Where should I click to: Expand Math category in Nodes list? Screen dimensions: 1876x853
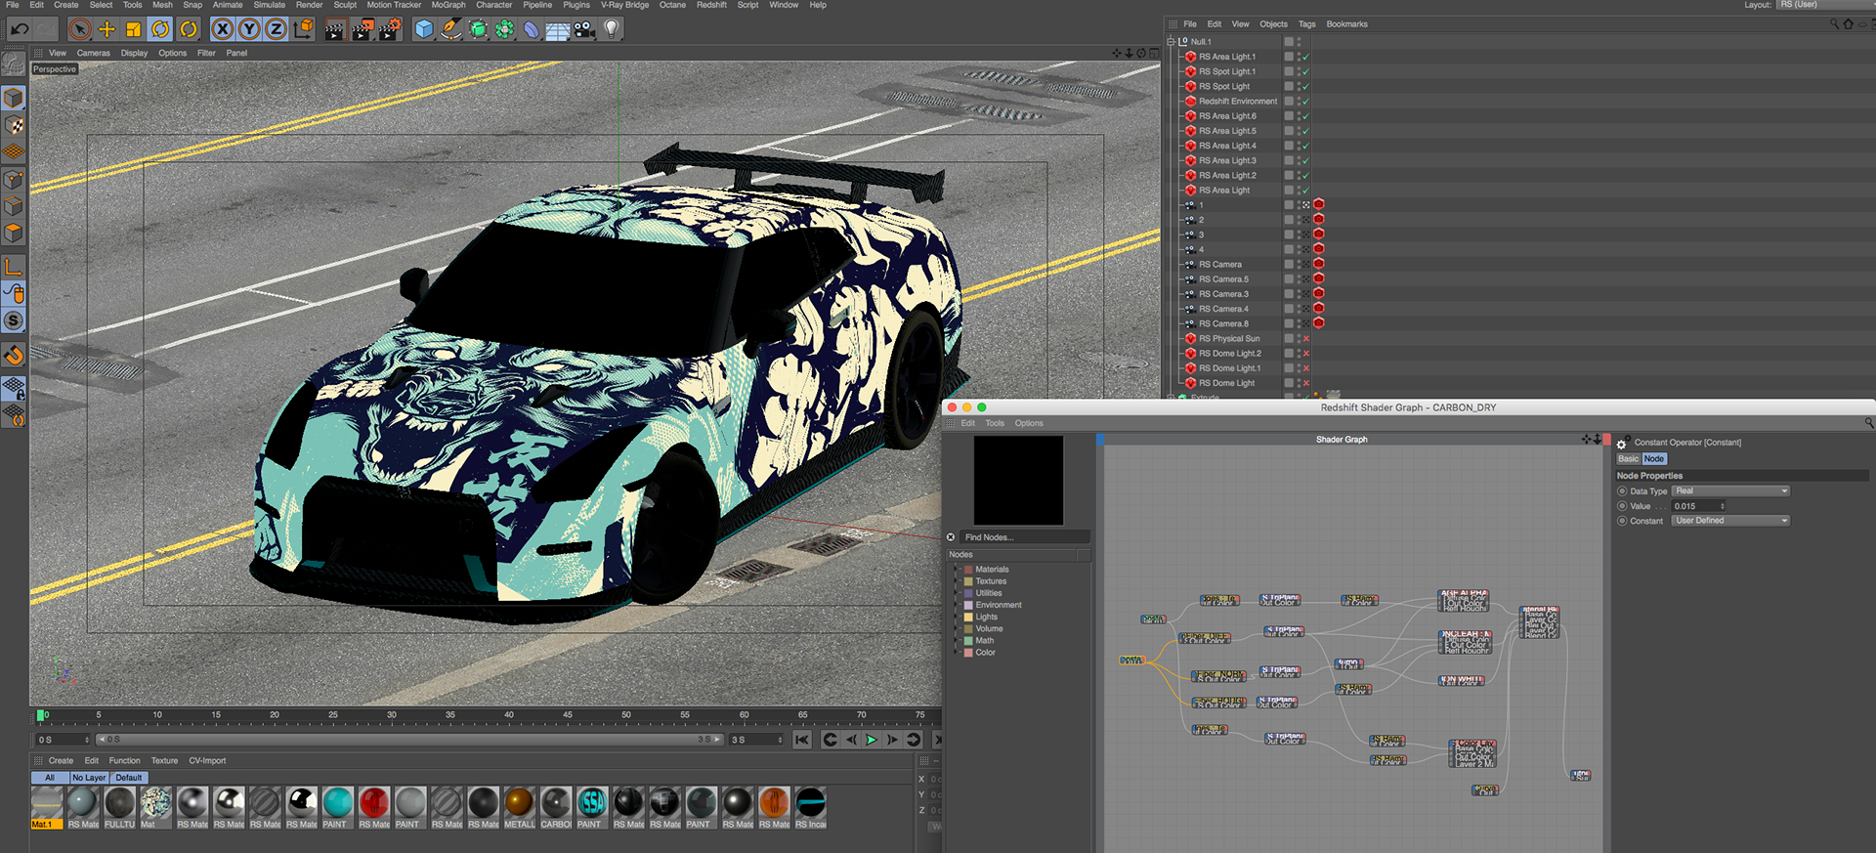[956, 640]
